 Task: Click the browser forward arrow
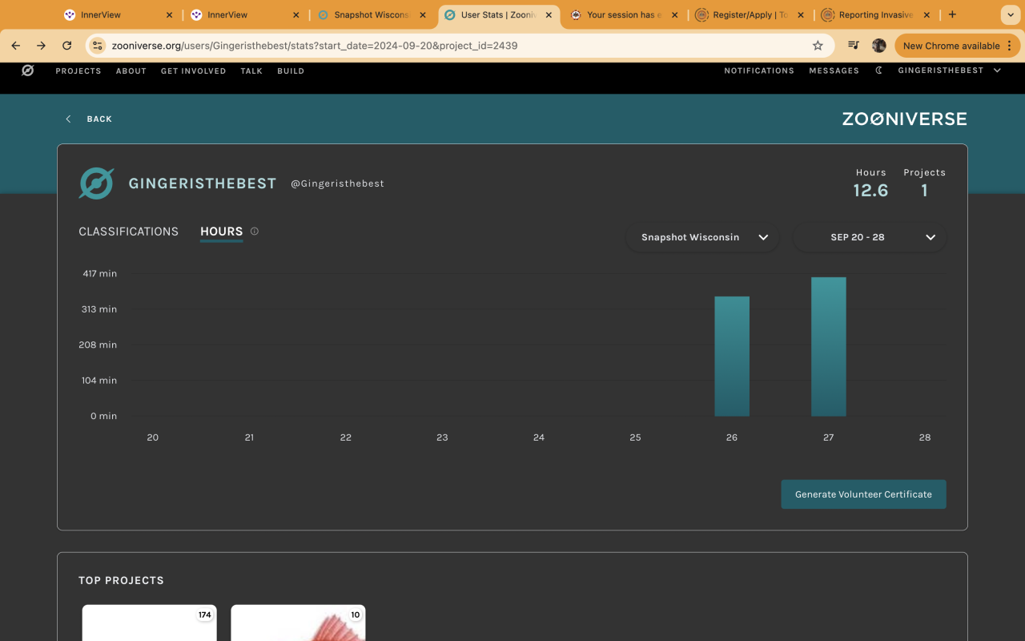[42, 46]
